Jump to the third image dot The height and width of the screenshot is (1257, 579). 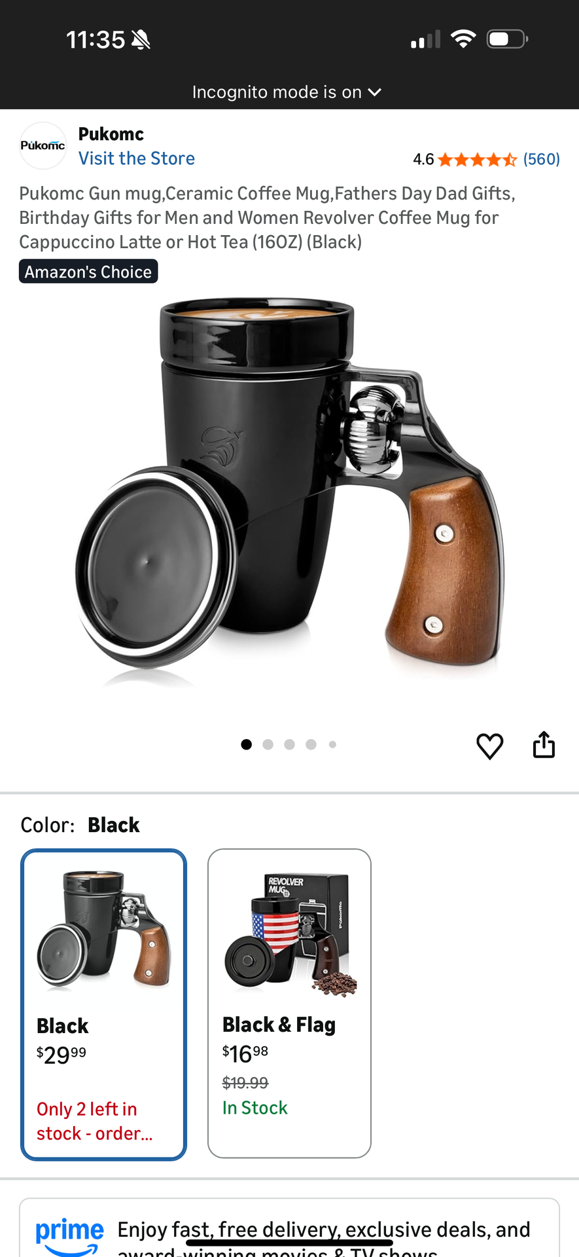(289, 744)
